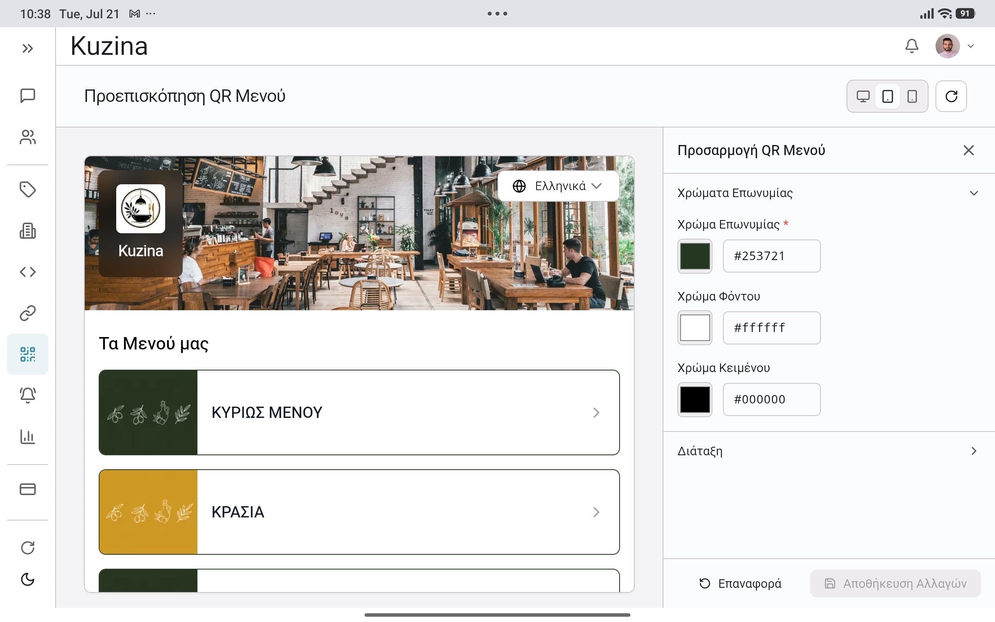This screenshot has height=622, width=995.
Task: Close the Προσαρμογή QR Μενού panel
Action: click(x=968, y=150)
